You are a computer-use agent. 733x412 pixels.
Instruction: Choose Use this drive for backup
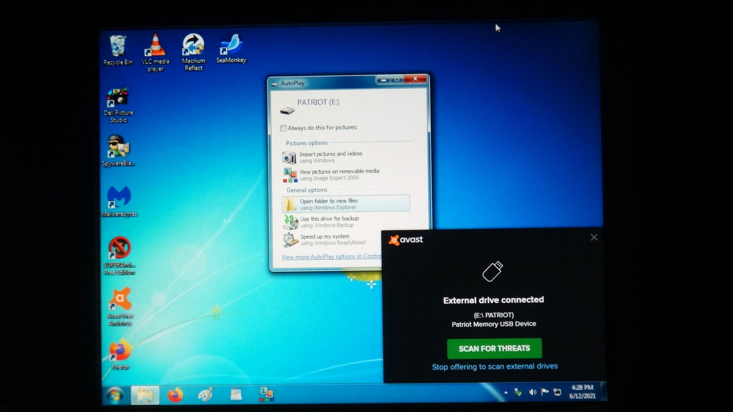pyautogui.click(x=346, y=222)
